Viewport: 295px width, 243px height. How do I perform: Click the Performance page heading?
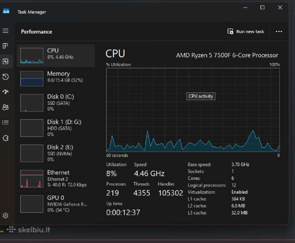36,32
